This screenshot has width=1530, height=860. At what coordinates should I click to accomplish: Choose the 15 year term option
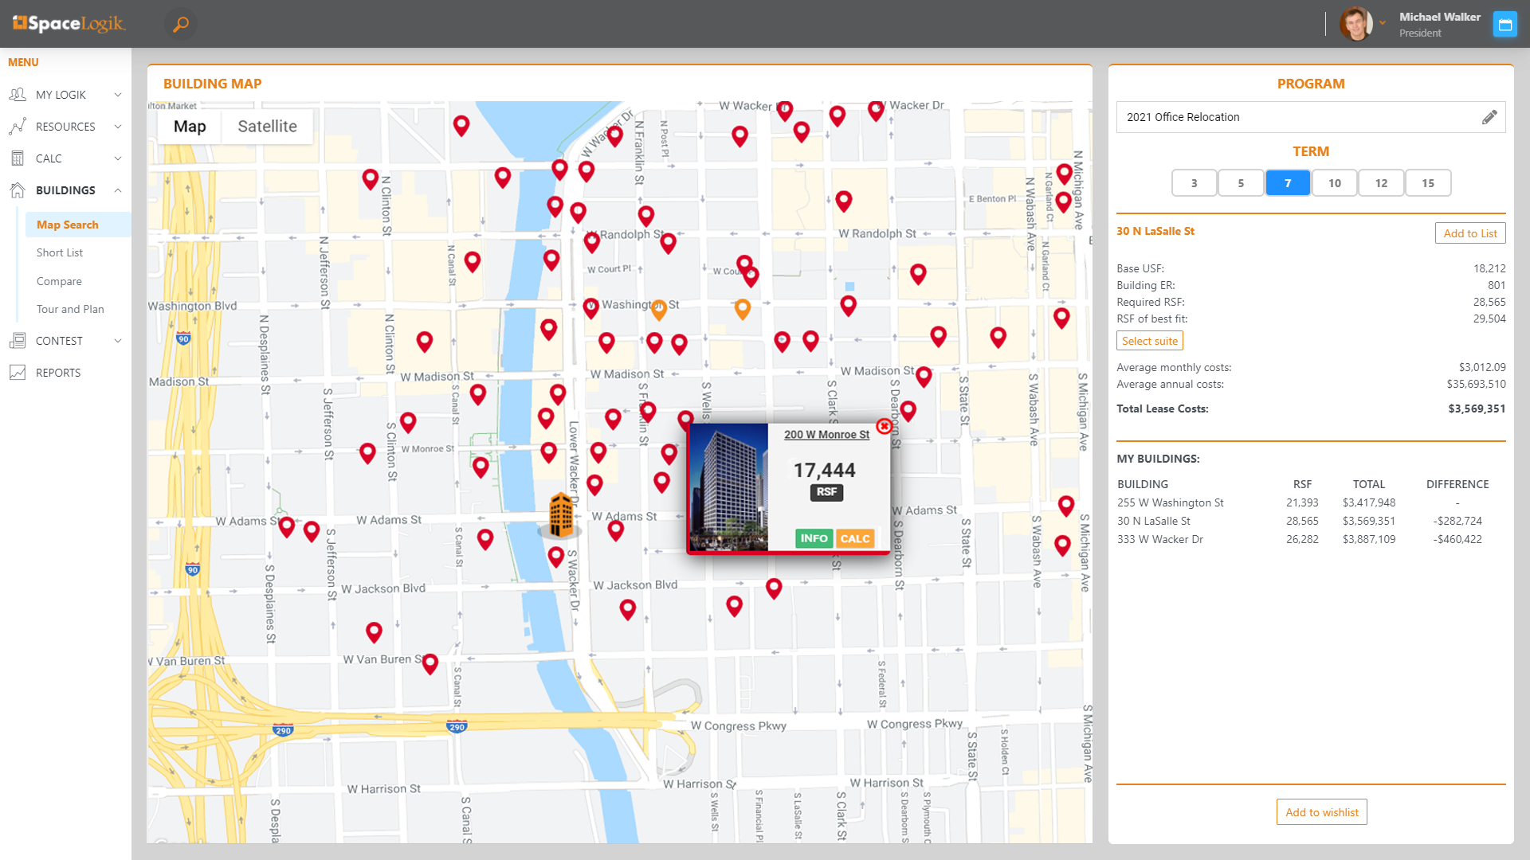(1427, 183)
